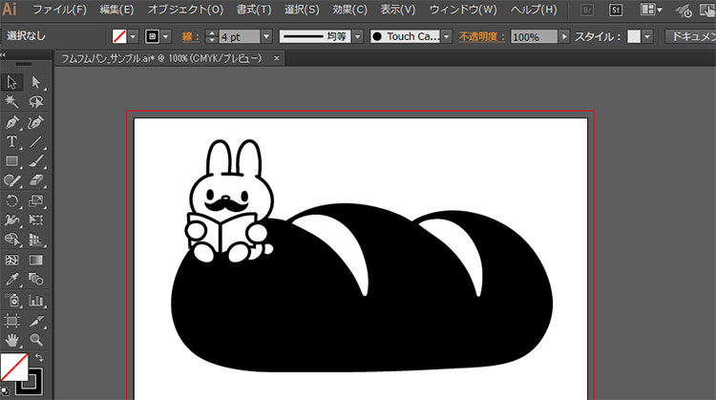The image size is (716, 400).
Task: Open the ファイル(F) menu
Action: [x=59, y=10]
